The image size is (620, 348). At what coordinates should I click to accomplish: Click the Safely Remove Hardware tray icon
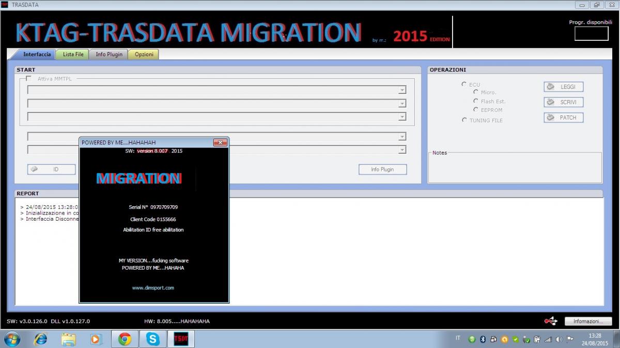tap(526, 339)
